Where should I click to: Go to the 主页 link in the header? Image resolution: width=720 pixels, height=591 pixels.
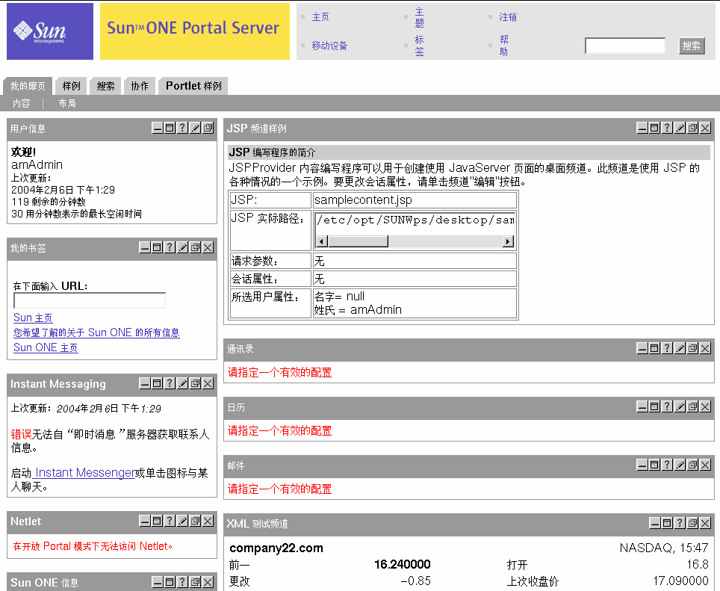pos(320,17)
